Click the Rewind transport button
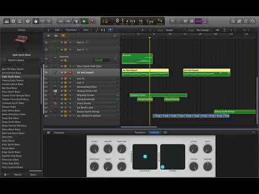The height and width of the screenshot is (194, 259). 60,22
